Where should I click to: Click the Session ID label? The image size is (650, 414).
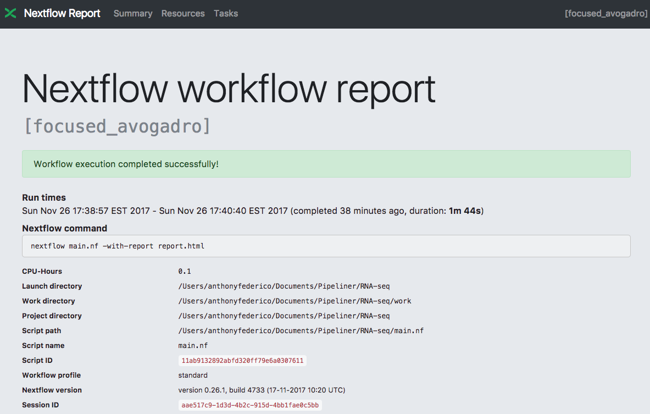[x=40, y=405]
